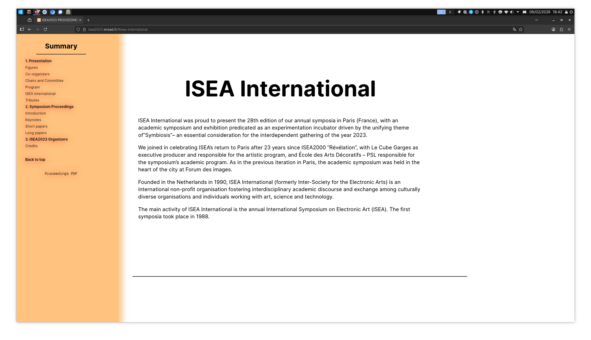Click the tracking protection shield icon

pos(78,30)
